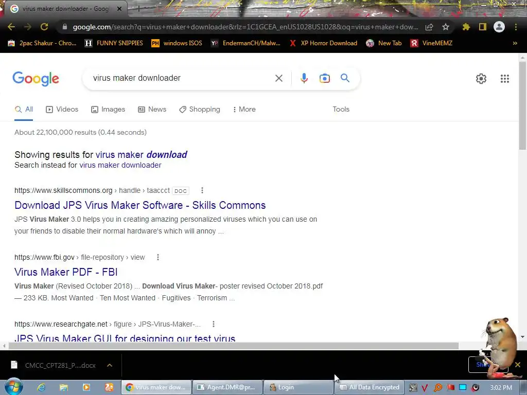
Task: Search instead for virus maker downloader
Action: pyautogui.click(x=120, y=165)
